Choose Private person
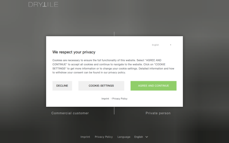 [x=158, y=113]
